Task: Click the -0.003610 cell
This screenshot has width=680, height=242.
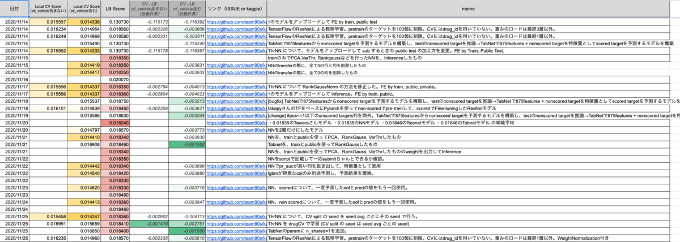Action: click(x=186, y=238)
